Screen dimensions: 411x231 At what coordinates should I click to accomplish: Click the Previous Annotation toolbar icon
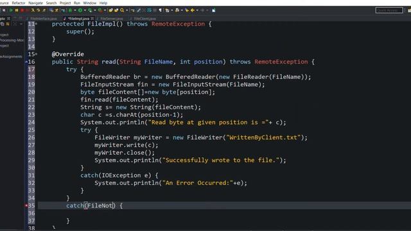pos(177,10)
